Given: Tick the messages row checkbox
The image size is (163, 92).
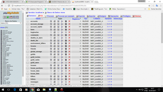Looking at the screenshot, I should tap(28, 82).
